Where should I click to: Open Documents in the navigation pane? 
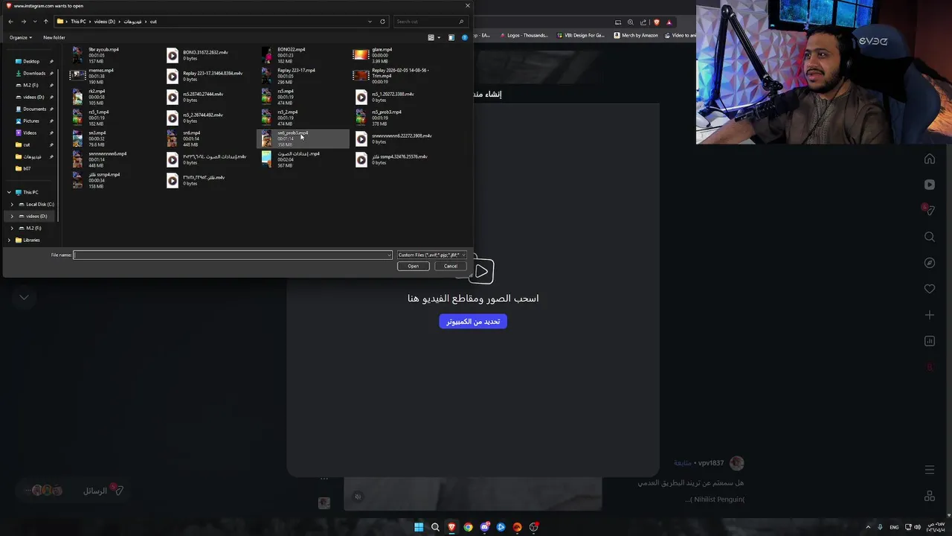[x=34, y=109]
